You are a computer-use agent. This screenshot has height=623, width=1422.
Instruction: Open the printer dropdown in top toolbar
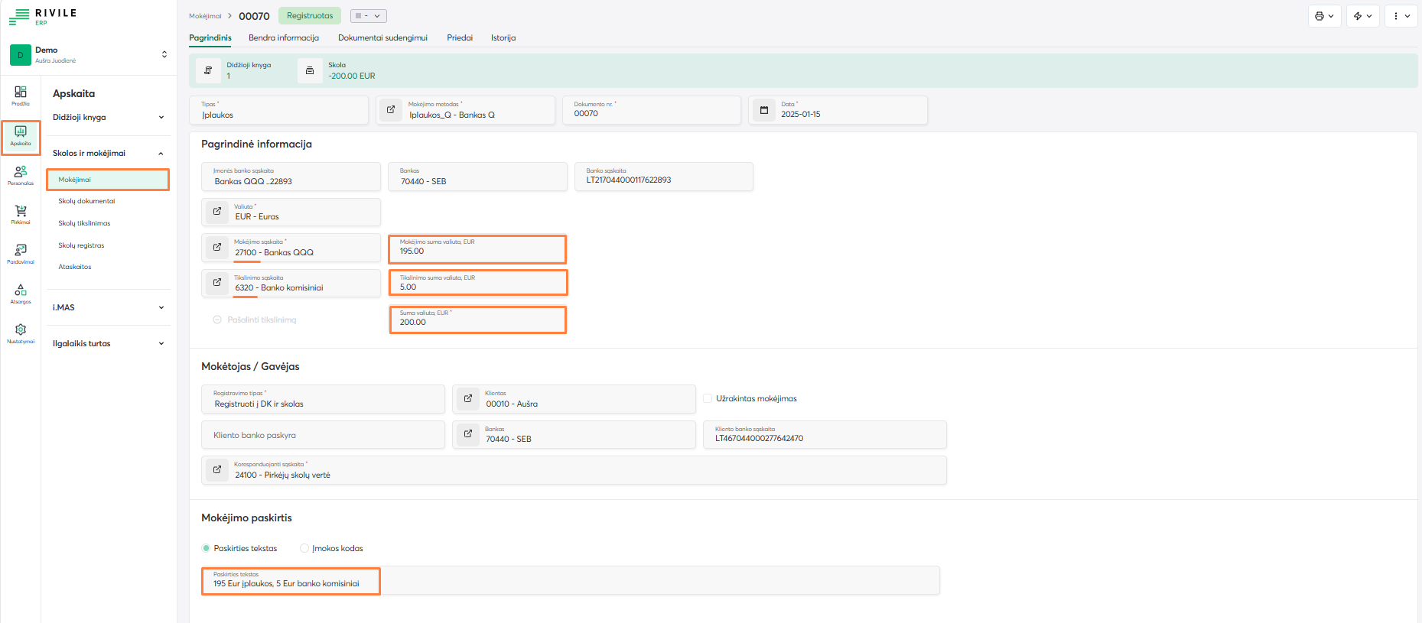1324,16
